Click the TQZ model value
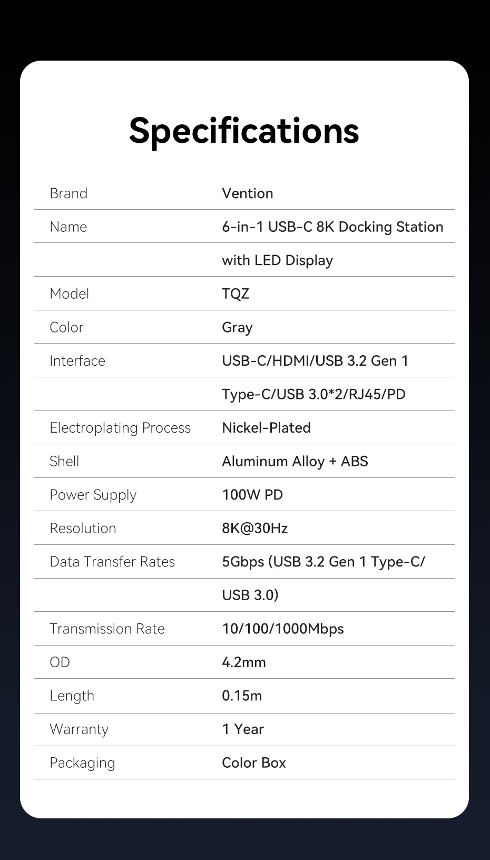Image resolution: width=490 pixels, height=860 pixels. tap(235, 294)
